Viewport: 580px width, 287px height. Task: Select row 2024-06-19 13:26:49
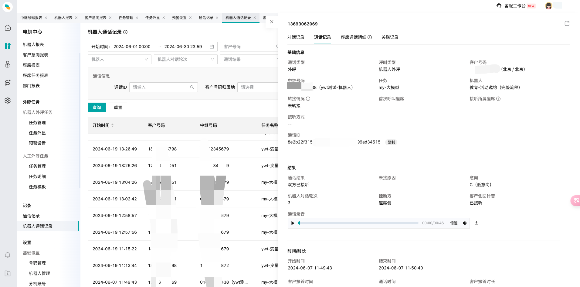click(183, 149)
